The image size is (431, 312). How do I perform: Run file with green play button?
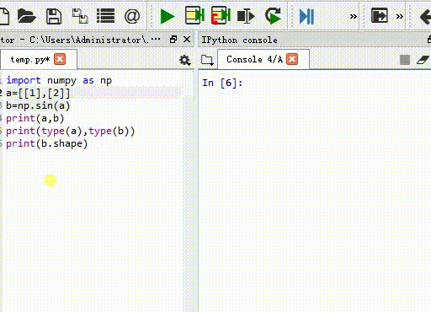(x=168, y=16)
